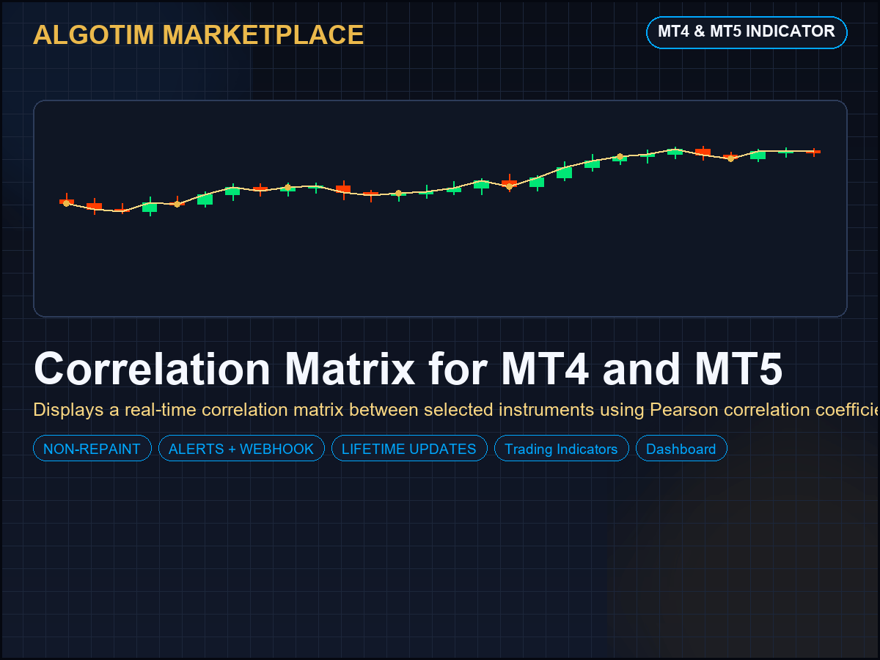This screenshot has height=660, width=880.
Task: Open the Dashboard tag
Action: coord(681,449)
